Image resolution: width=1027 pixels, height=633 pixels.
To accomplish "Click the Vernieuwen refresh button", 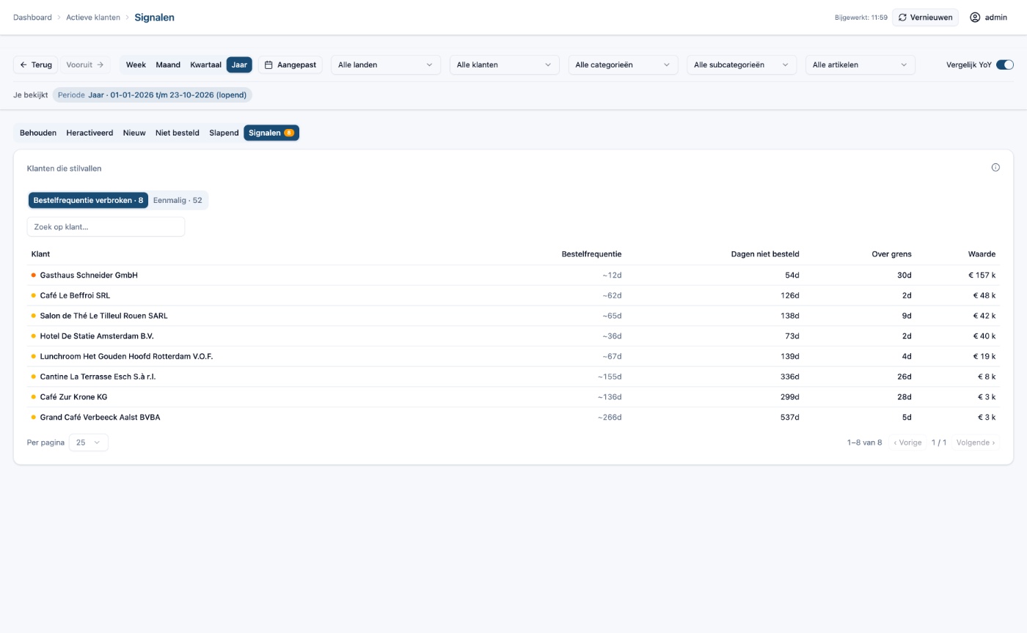I will (925, 18).
